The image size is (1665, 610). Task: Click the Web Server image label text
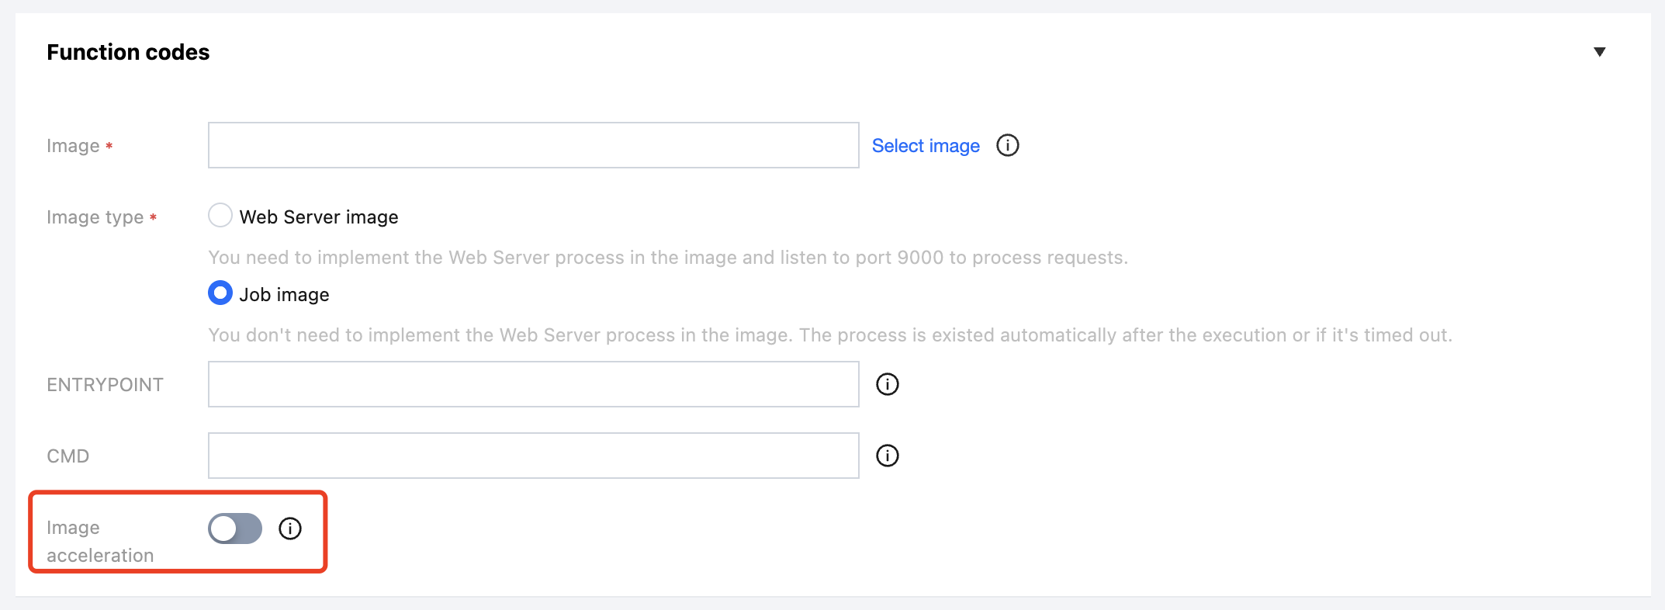(x=318, y=217)
